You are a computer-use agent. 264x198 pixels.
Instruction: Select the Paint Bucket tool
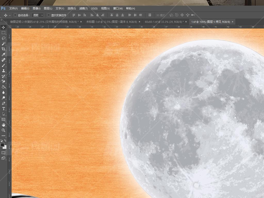[3, 87]
